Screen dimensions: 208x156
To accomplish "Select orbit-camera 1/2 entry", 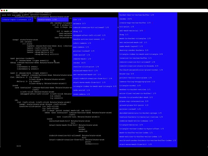I will 82,43.
